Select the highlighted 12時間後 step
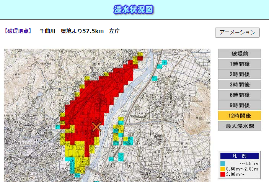 pyautogui.click(x=240, y=115)
